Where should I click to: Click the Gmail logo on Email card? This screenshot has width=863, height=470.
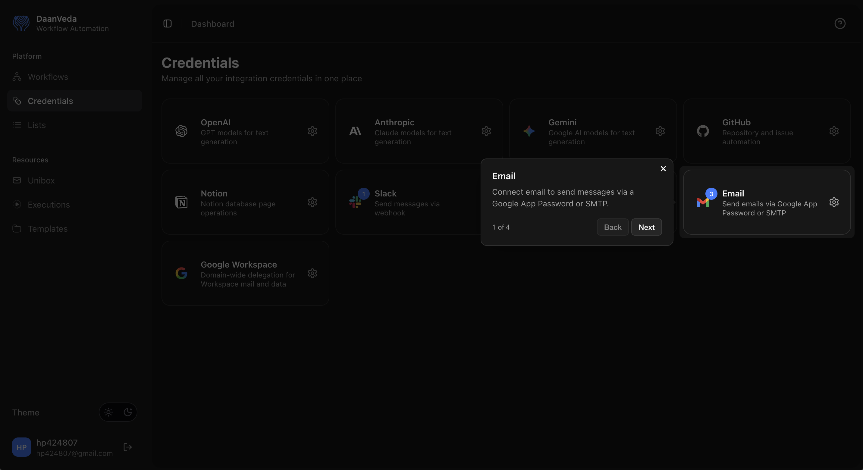703,202
